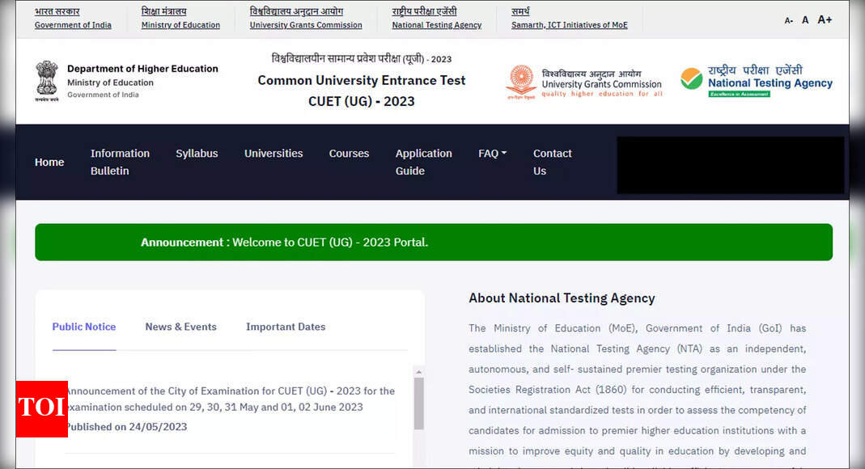Open the City of Examination announcement notice
Viewport: 865px width, 469px height.
(230, 399)
